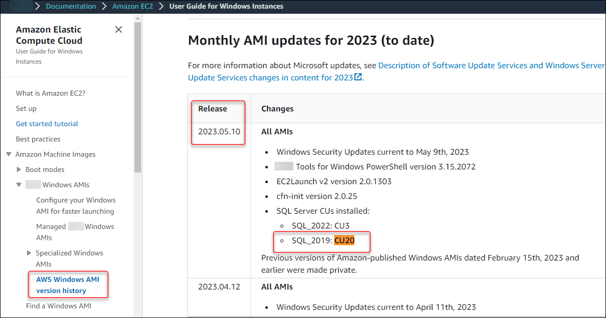Click the dark logo box at top left

click(20, 6)
